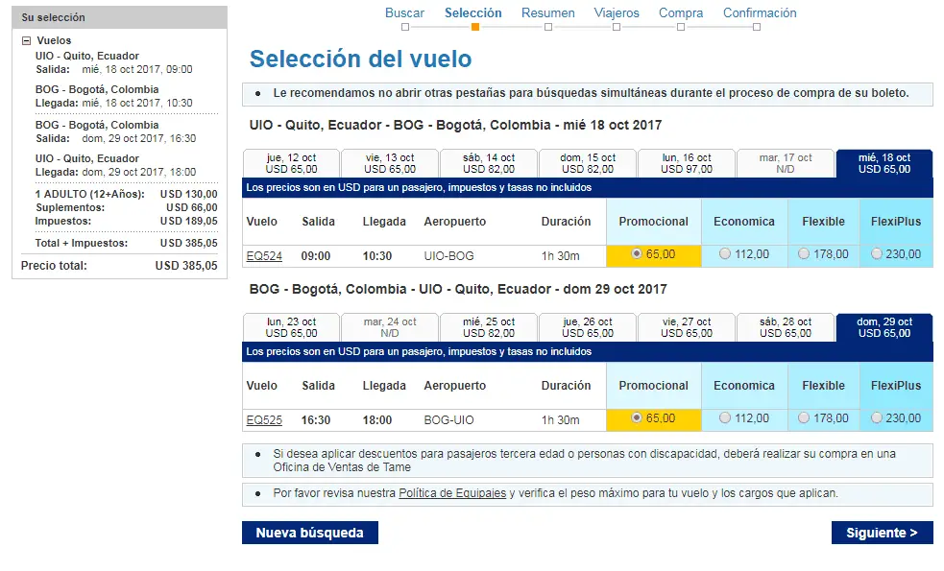This screenshot has width=944, height=571.
Task: Click the Nueva búsqueda button
Action: 309,533
